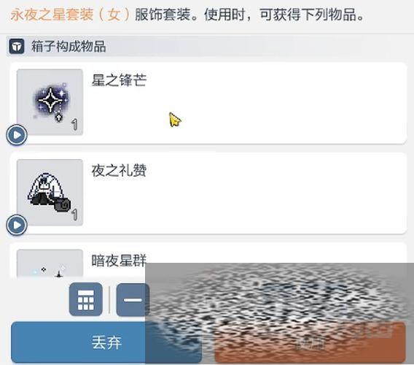Play the 星之锋芒 item preview
414x365 pixels.
pyautogui.click(x=17, y=135)
